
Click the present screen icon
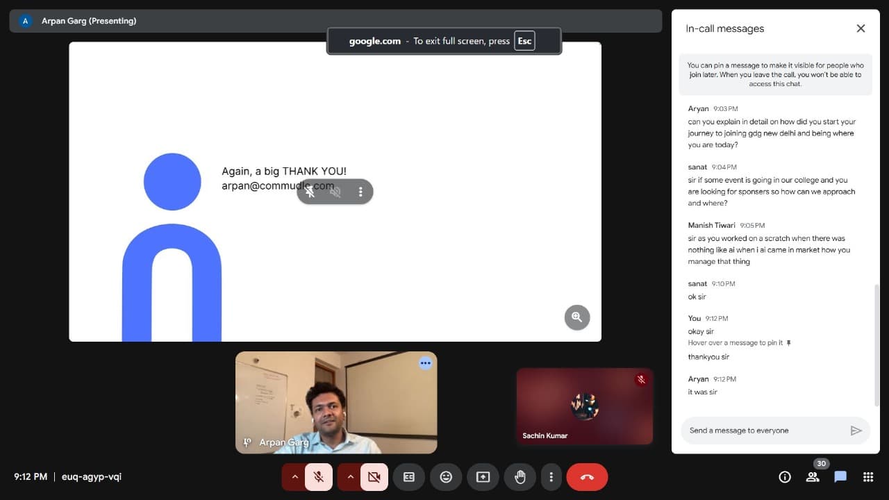pyautogui.click(x=483, y=477)
